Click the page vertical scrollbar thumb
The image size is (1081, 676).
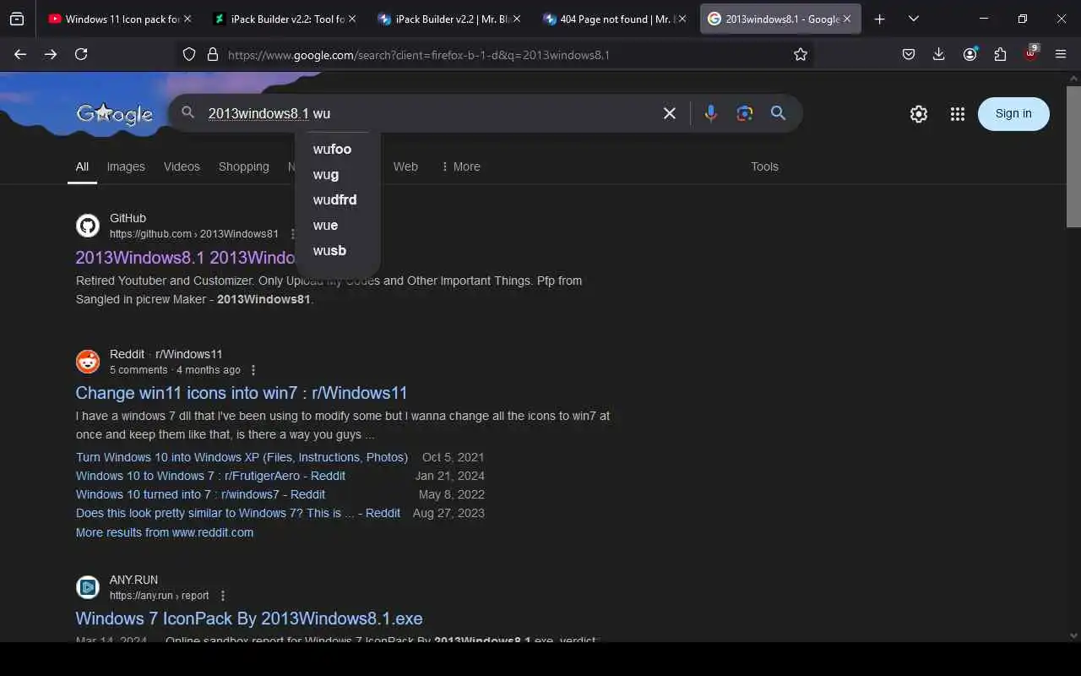click(1073, 156)
